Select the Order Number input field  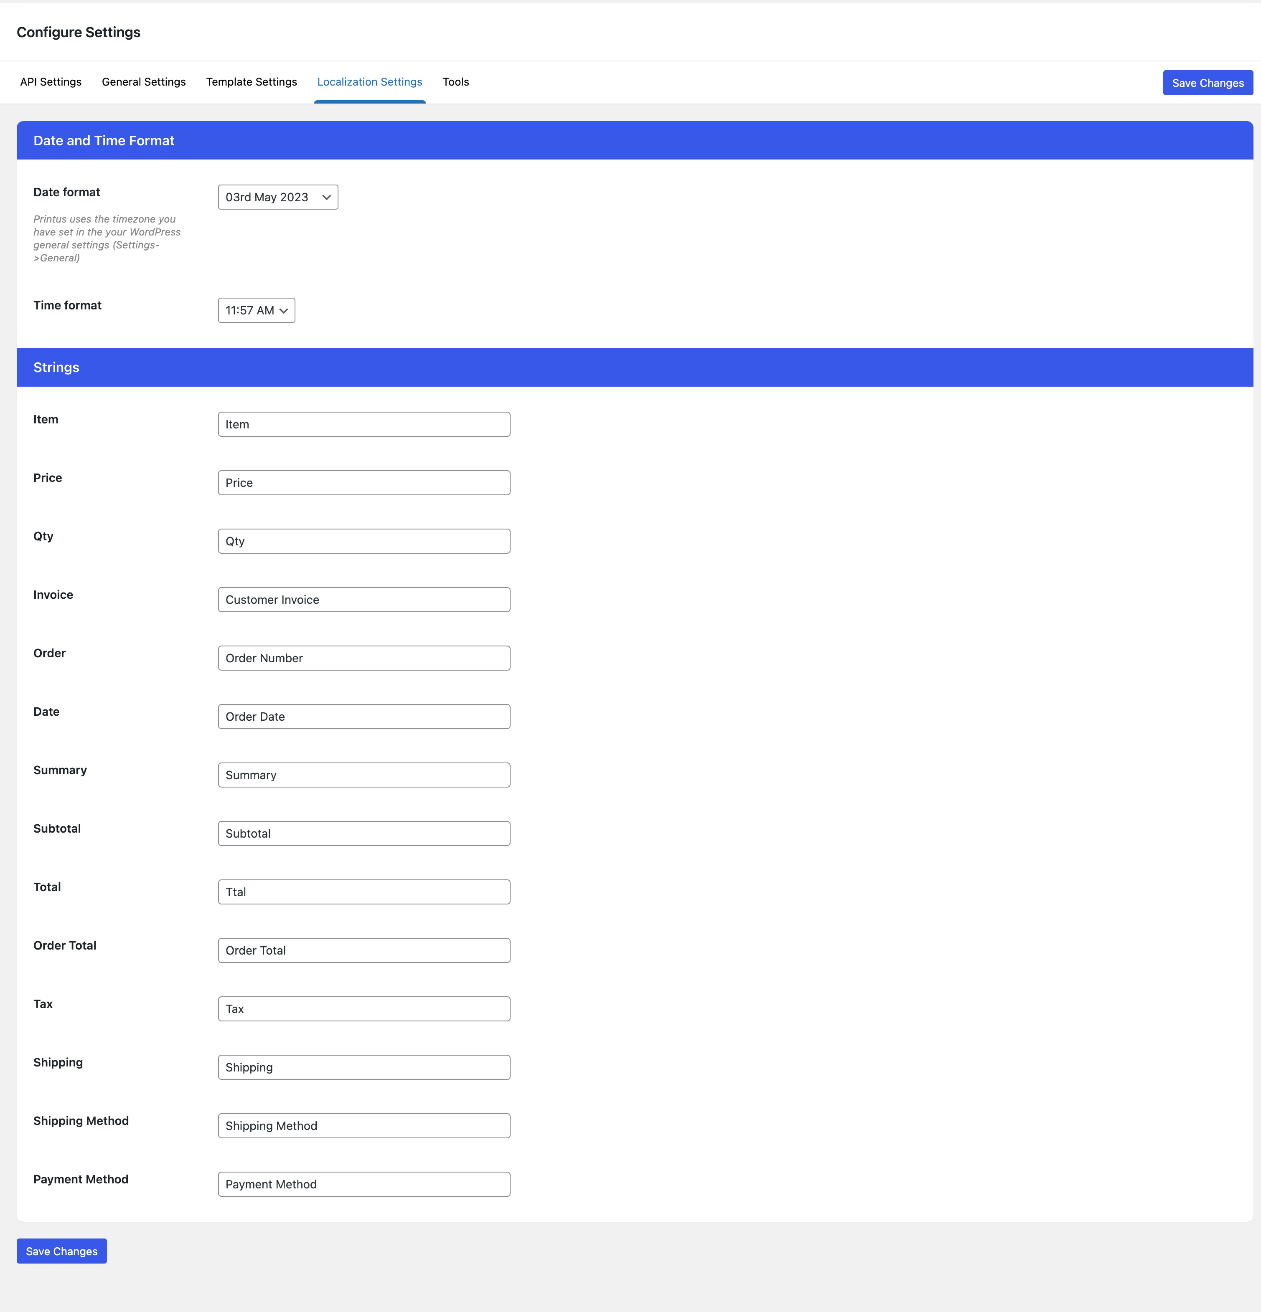coord(363,657)
